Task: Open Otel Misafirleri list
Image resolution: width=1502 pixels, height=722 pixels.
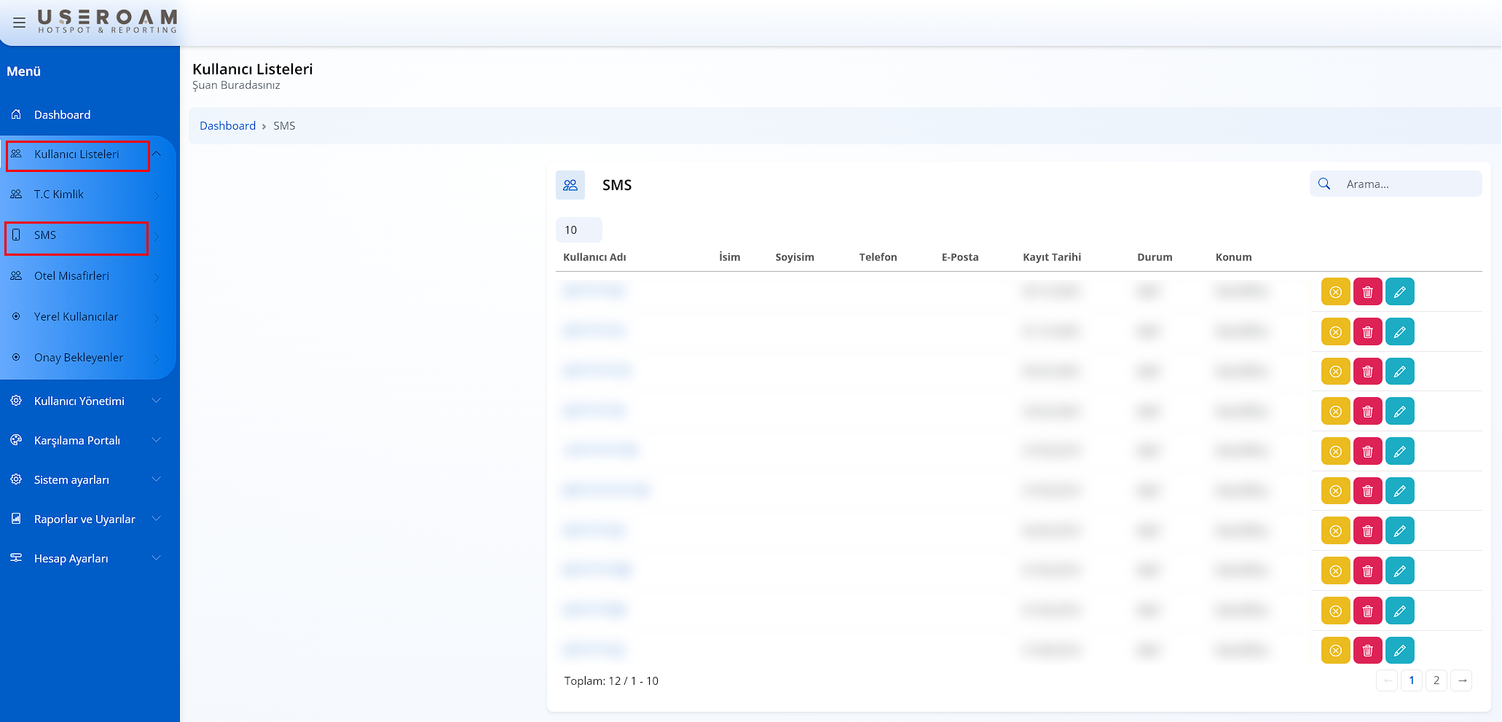Action: 71,276
